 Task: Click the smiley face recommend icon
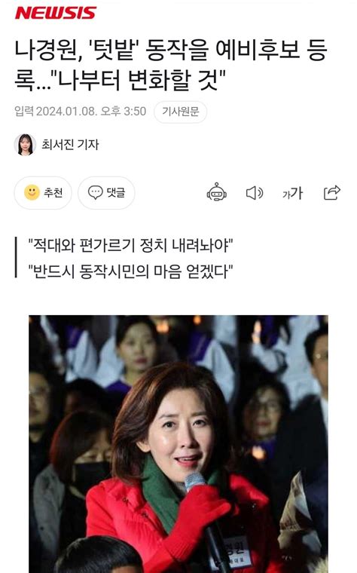[32, 192]
